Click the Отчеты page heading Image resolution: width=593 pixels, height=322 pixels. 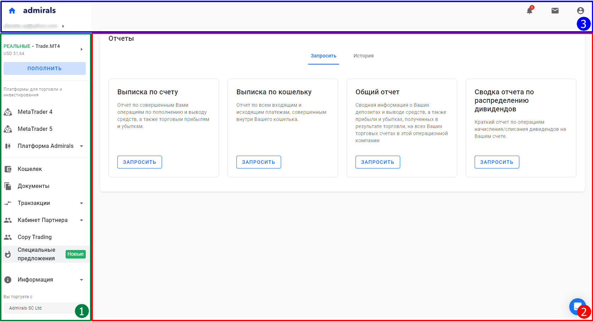(x=121, y=39)
